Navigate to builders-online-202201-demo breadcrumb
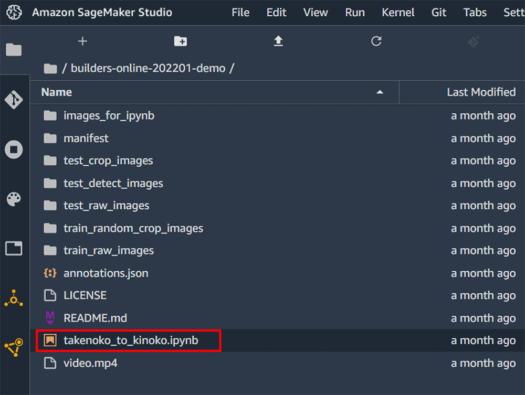 click(x=148, y=68)
